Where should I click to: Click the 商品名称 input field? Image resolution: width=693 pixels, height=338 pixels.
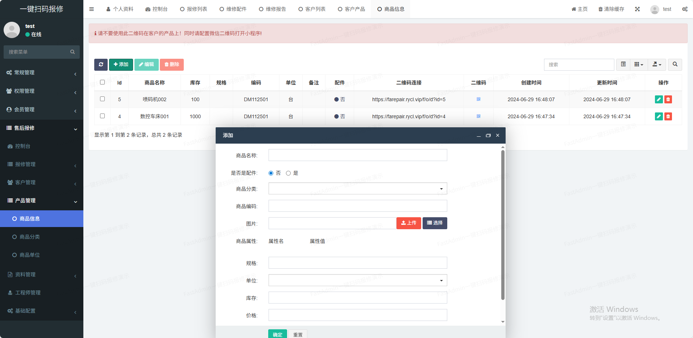click(357, 155)
